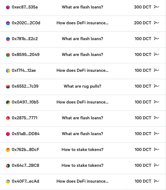Select 'How does DeFi insurance...' for 0x202C...2C0d
The height and width of the screenshot is (190, 166).
pos(82,23)
